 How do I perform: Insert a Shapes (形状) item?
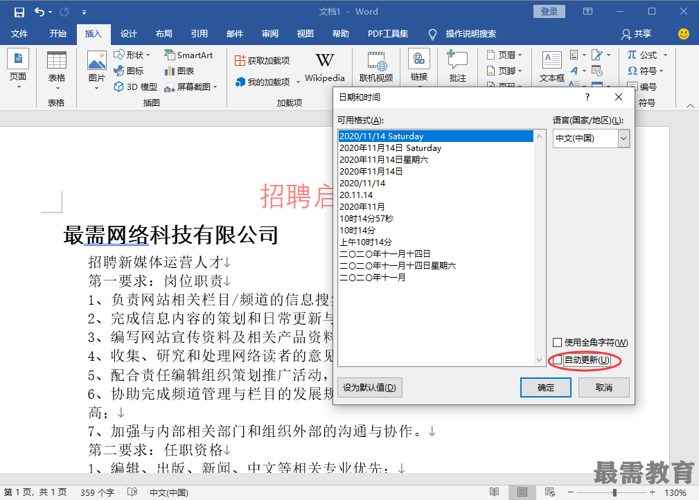point(132,55)
